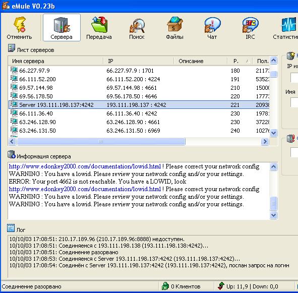Screen dimensions: 298x293
Task: Click the Имя input field on right panel
Action: pos(294,103)
